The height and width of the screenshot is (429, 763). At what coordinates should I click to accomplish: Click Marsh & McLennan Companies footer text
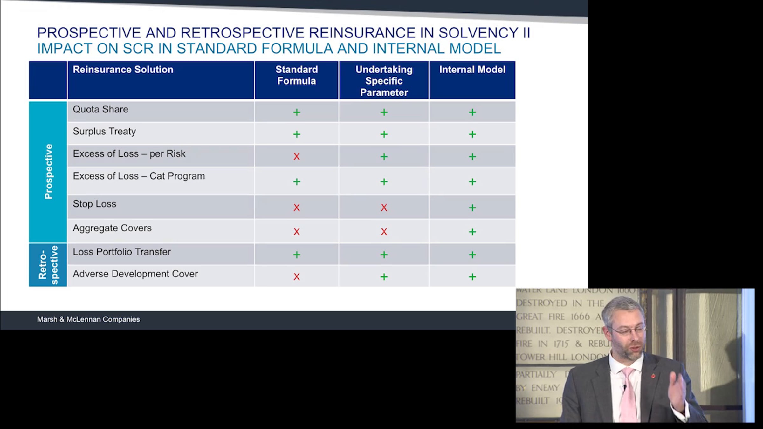click(88, 319)
